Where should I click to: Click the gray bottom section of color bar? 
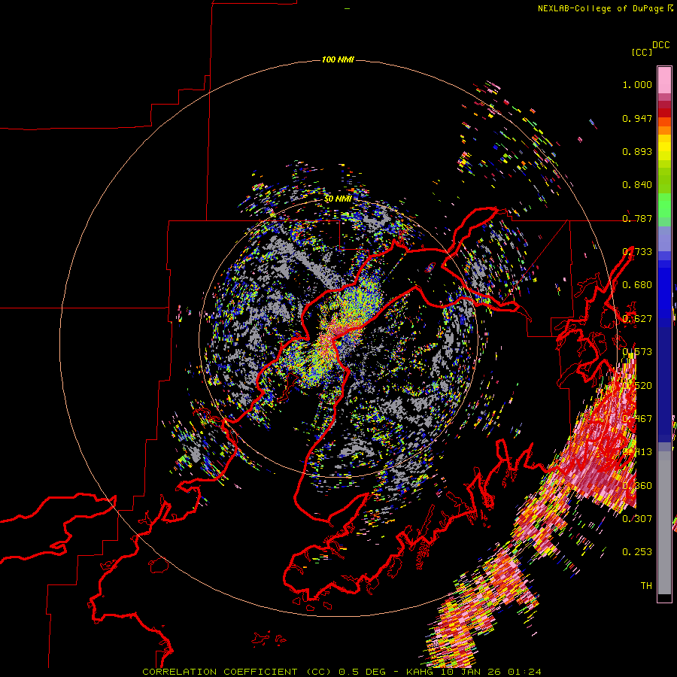[x=664, y=523]
